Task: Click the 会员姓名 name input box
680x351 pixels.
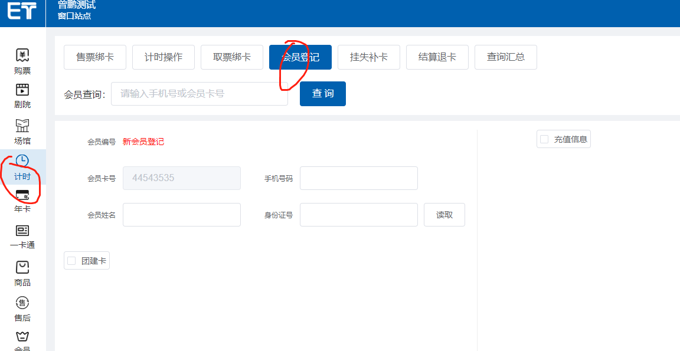Action: (x=181, y=215)
